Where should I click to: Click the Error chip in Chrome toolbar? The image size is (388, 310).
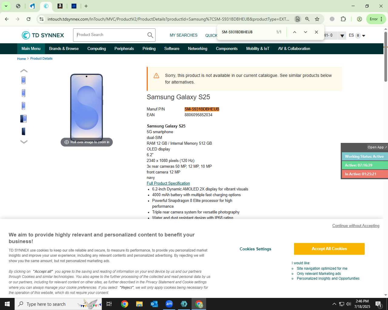(x=376, y=19)
